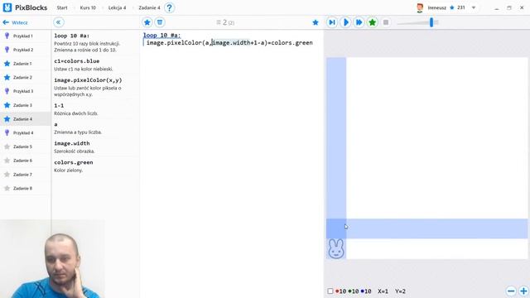Screen dimensions: 530x298
Task: Insert the 1-1 difference block
Action: 59,105
